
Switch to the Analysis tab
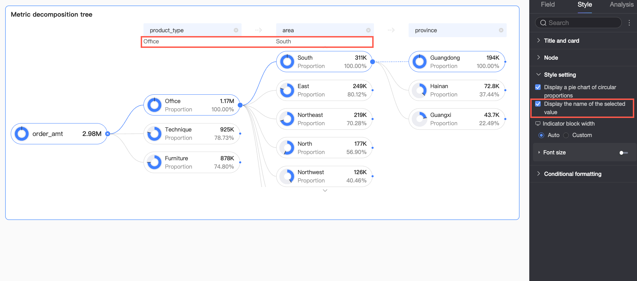tap(621, 5)
